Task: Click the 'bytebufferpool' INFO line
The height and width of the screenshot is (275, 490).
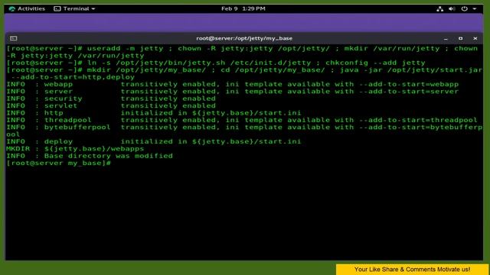Action: tap(244, 131)
